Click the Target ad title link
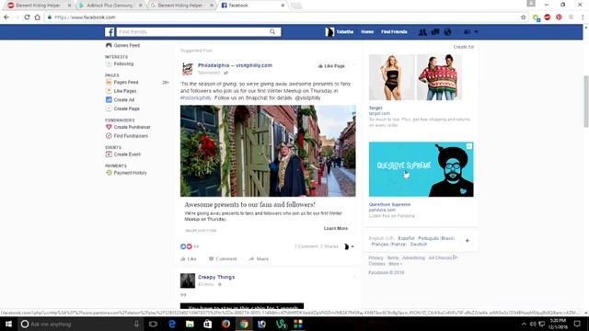Viewport: 589px width, 331px height. 375,108
